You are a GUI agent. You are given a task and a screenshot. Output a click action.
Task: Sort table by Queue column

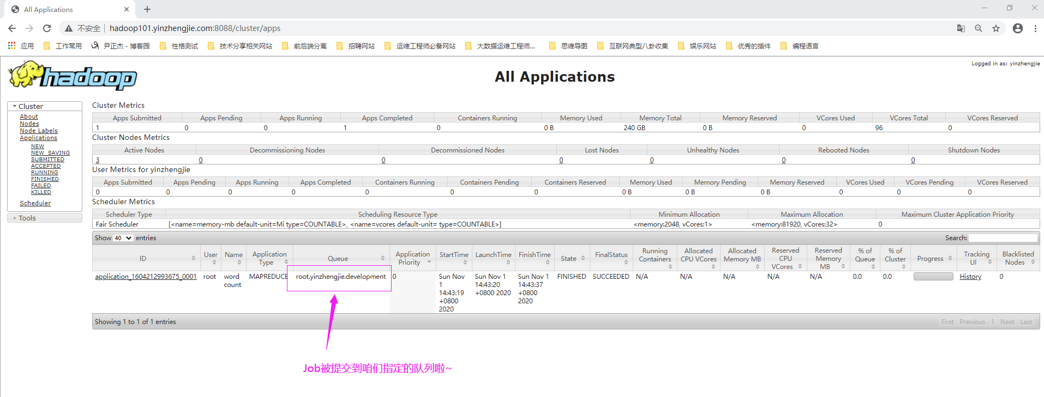pyautogui.click(x=340, y=258)
